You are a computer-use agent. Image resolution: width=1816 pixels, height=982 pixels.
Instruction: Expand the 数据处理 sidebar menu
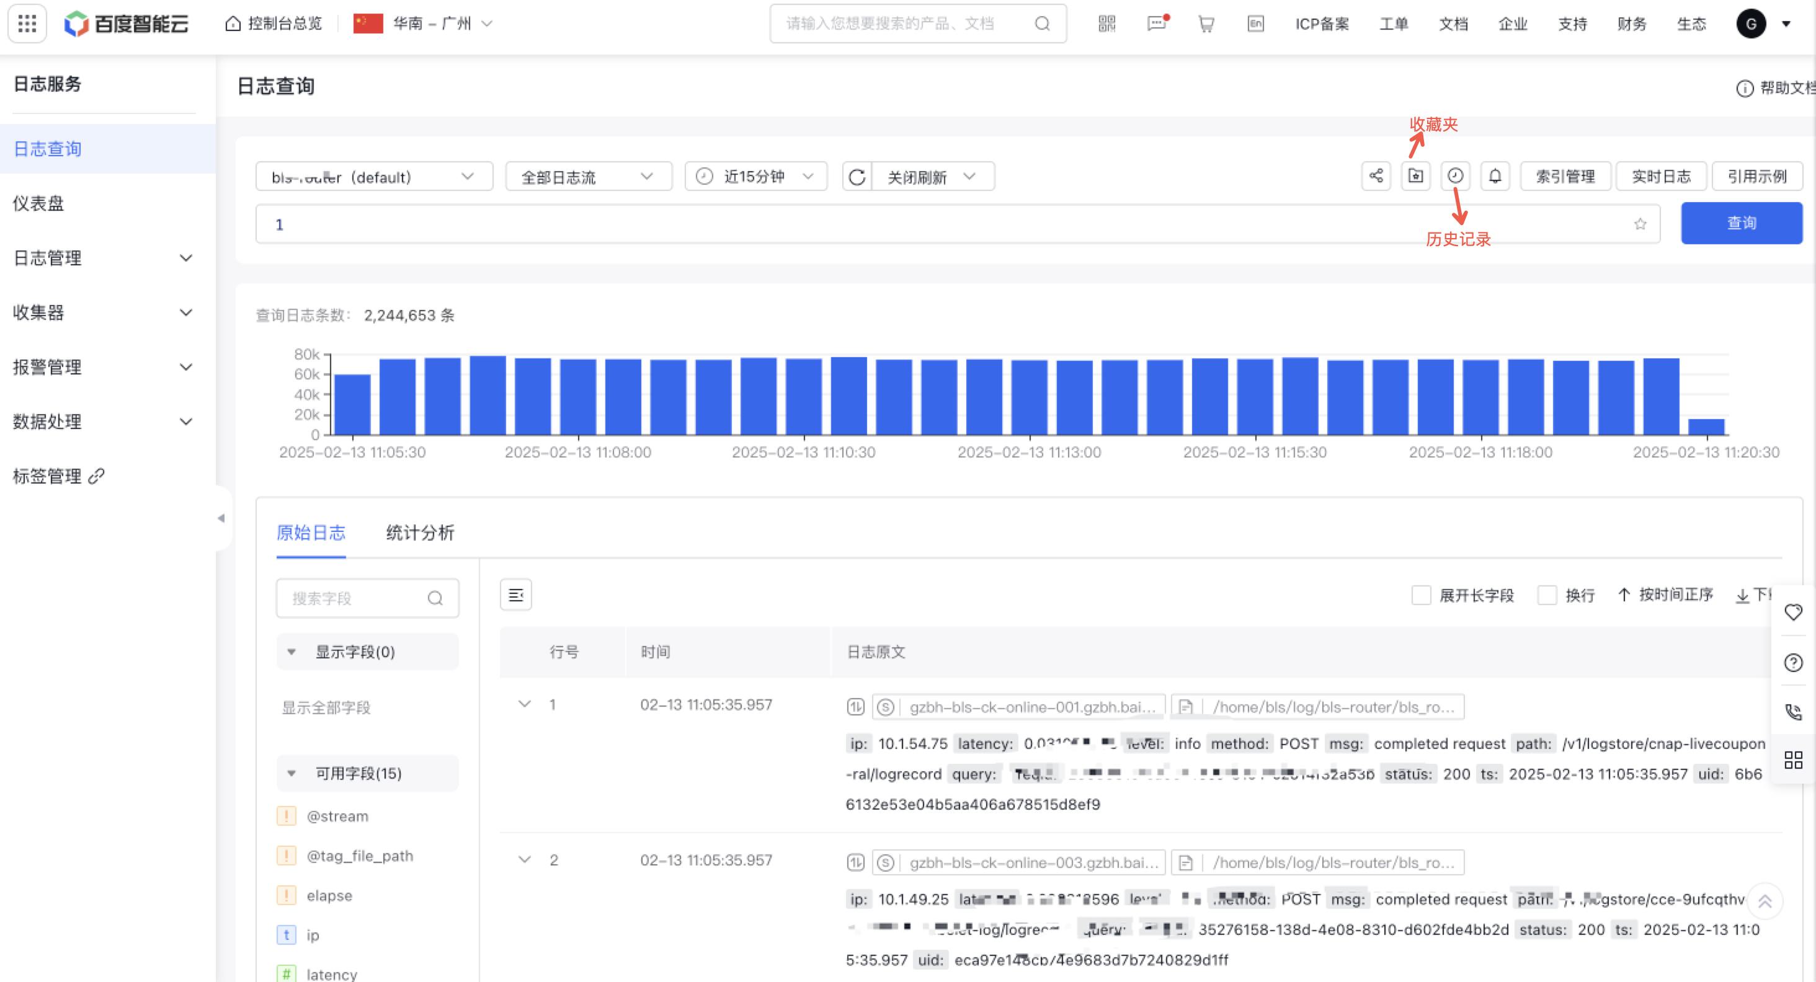(x=103, y=422)
